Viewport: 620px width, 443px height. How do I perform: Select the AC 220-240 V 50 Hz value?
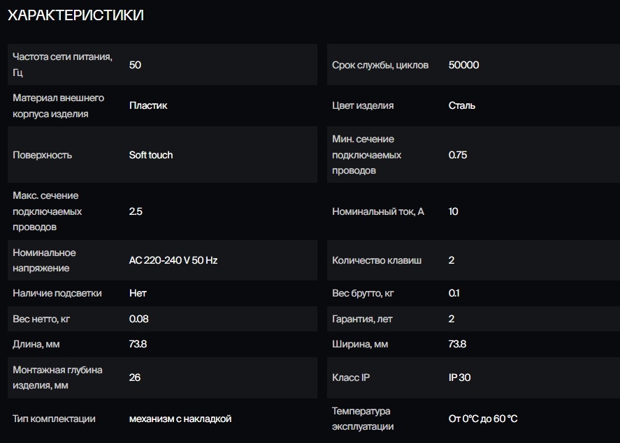(173, 260)
